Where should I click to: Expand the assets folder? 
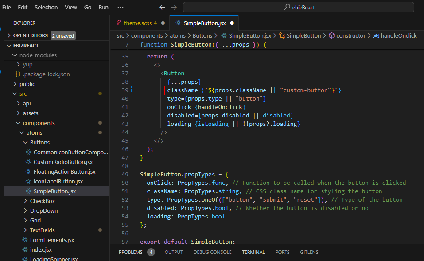tap(27, 113)
